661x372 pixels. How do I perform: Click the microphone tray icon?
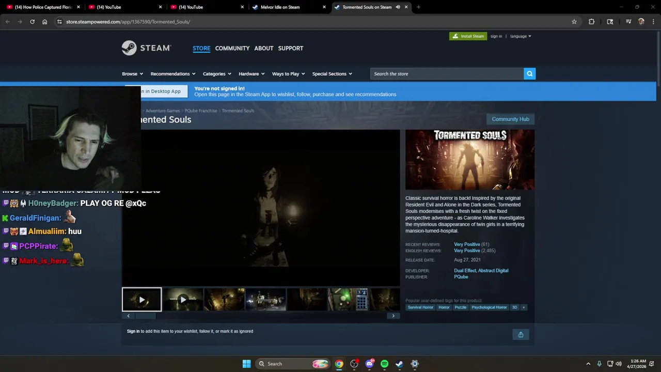(x=599, y=364)
